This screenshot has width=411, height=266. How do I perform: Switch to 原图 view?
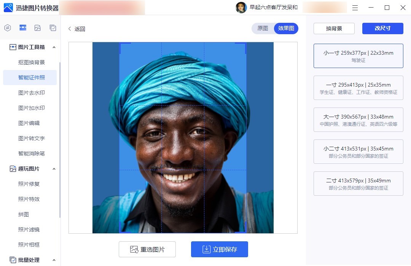coord(262,28)
